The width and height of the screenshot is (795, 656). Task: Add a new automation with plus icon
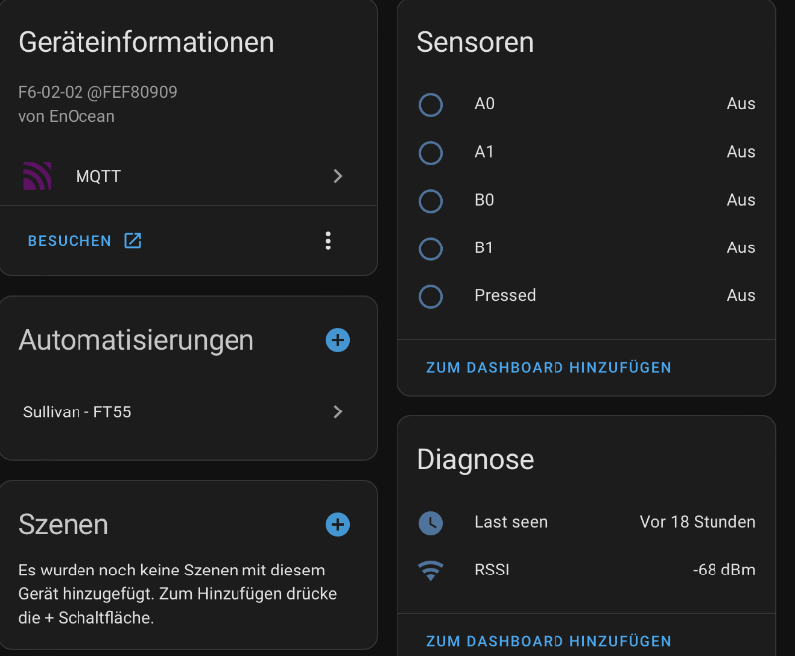tap(338, 340)
